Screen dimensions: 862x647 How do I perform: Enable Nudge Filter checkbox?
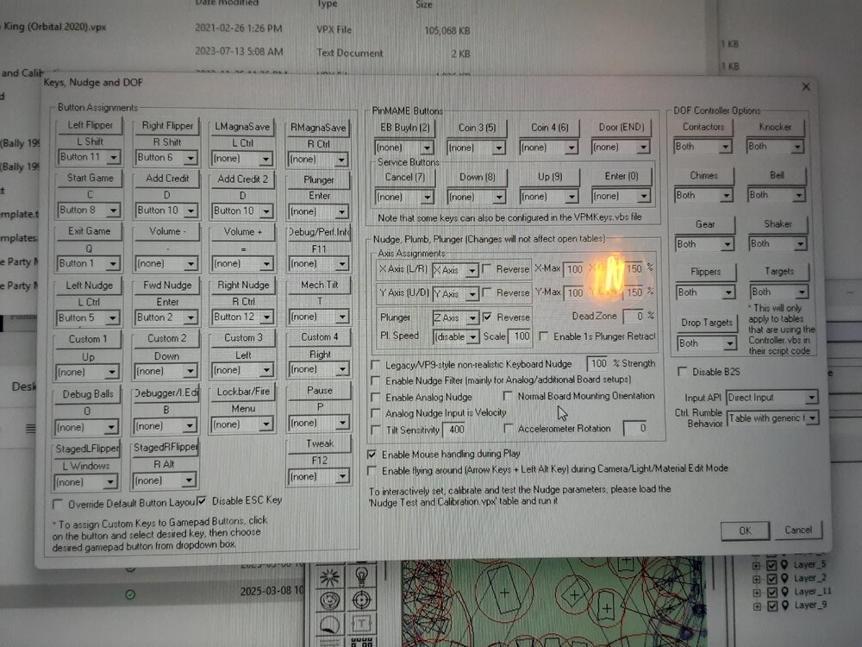click(376, 380)
